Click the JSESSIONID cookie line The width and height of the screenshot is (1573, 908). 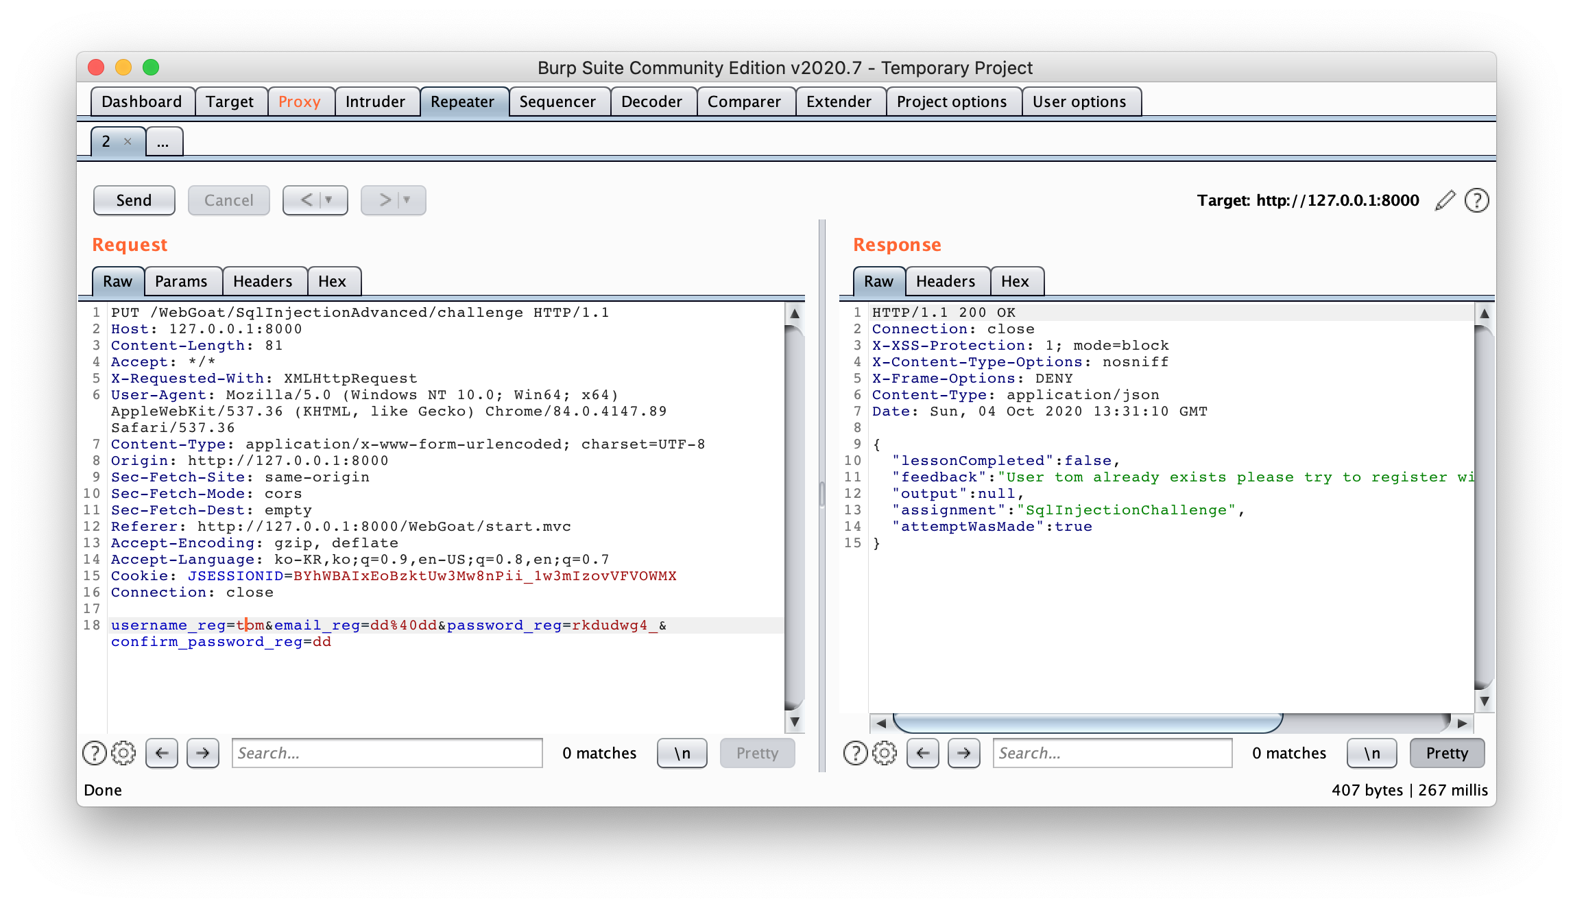pyautogui.click(x=394, y=575)
